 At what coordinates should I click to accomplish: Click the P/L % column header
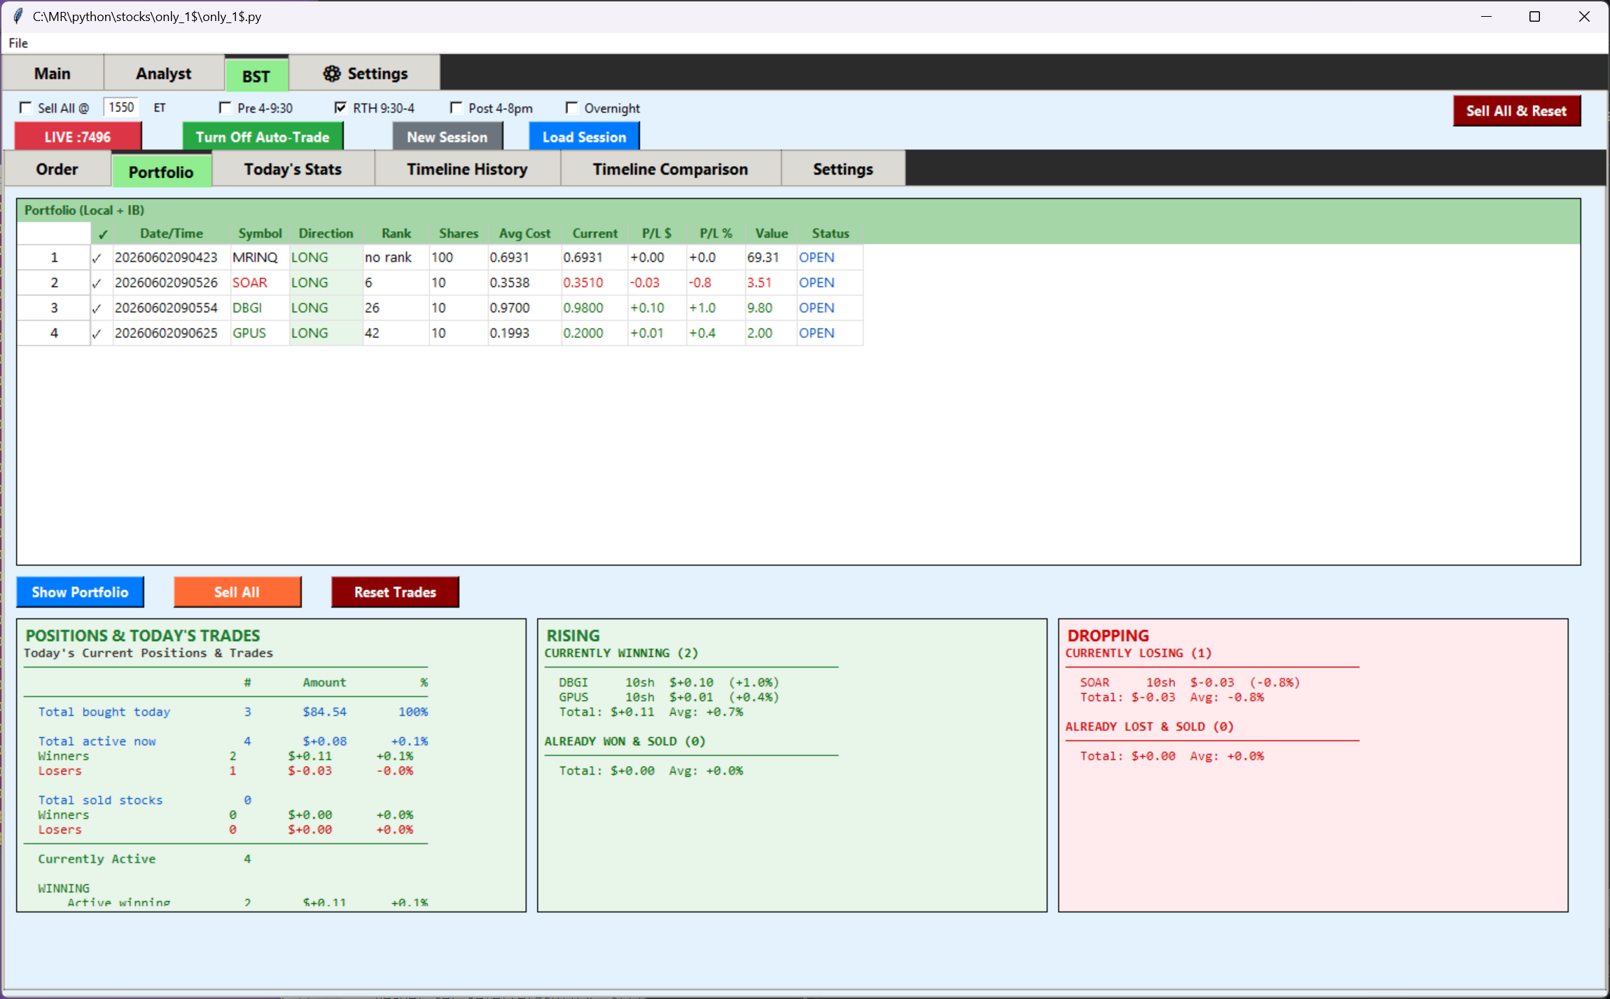coord(716,233)
